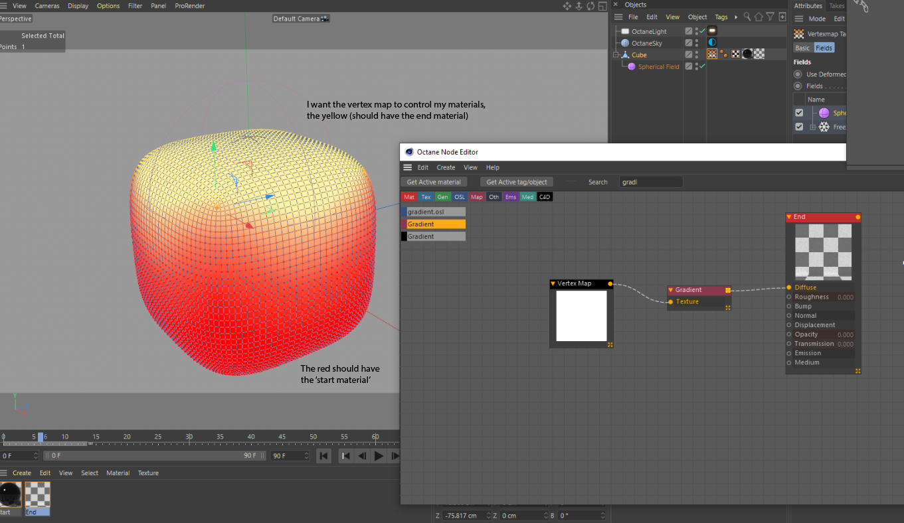Viewport: 904px width, 523px height.
Task: Open the Objects manager hamburger menu
Action: 618,17
